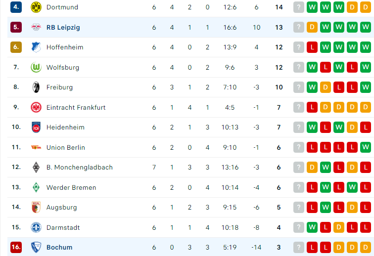Click the Darmstadt lily crest
Screen dimensions: 374x256
36,227
